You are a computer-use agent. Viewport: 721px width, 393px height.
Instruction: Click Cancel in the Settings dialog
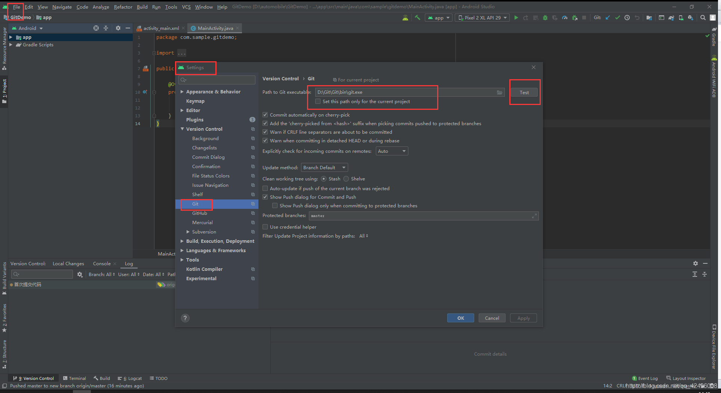click(492, 318)
